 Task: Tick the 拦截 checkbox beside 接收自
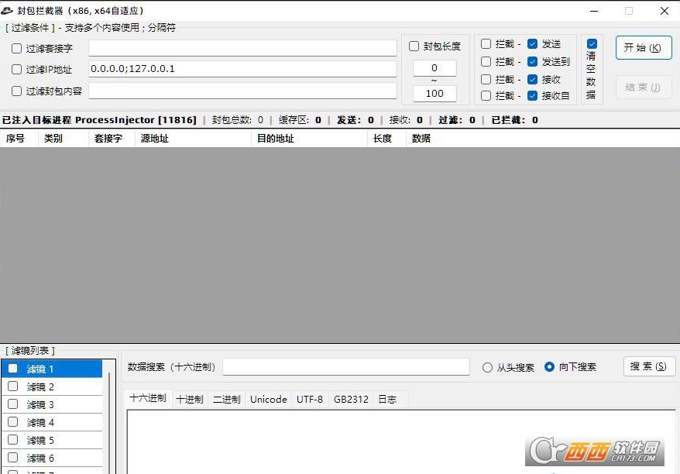click(x=486, y=96)
